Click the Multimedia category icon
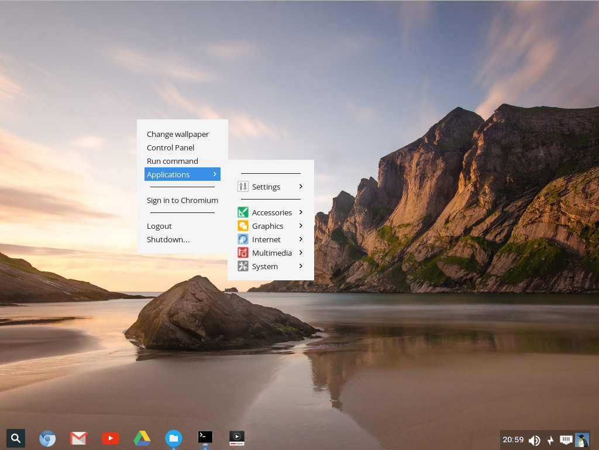 [x=243, y=253]
